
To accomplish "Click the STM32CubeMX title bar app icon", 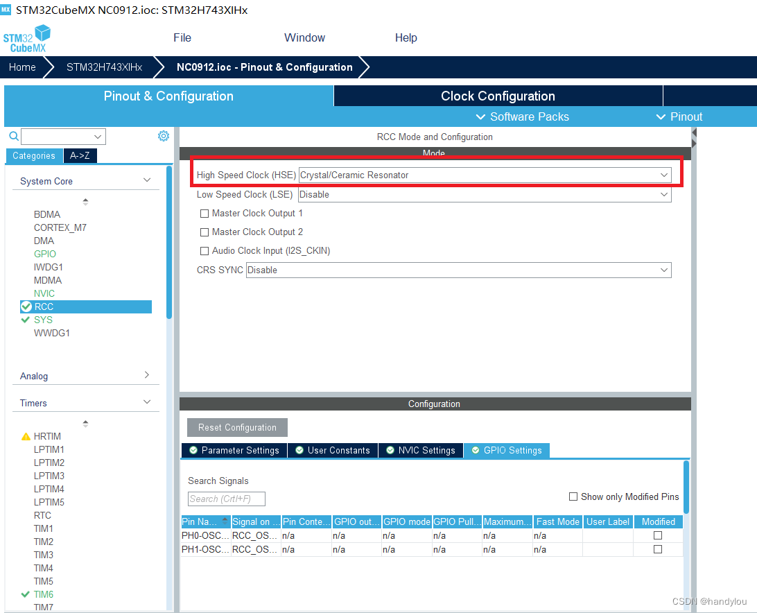I will (x=6, y=9).
